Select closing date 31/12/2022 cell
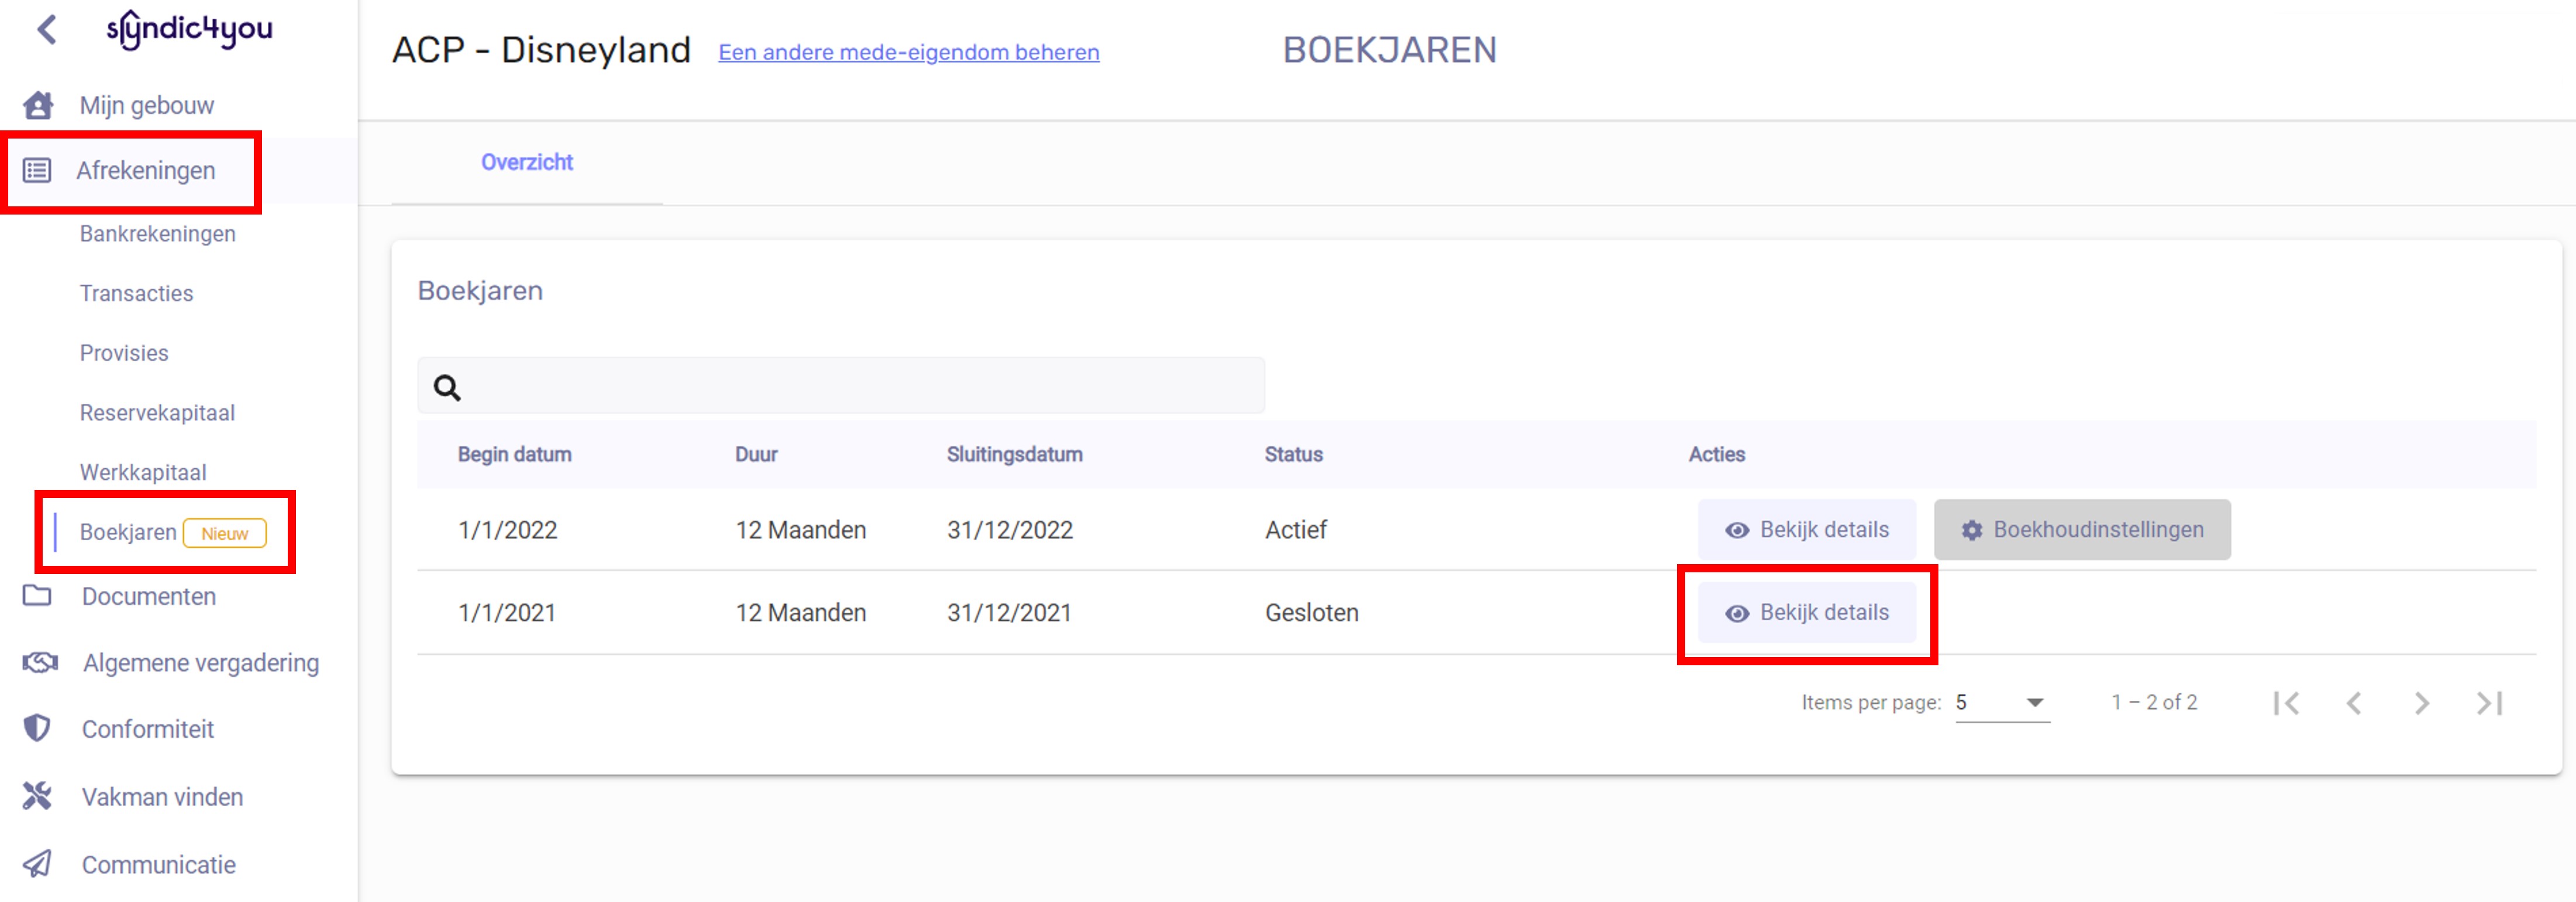 1010,530
